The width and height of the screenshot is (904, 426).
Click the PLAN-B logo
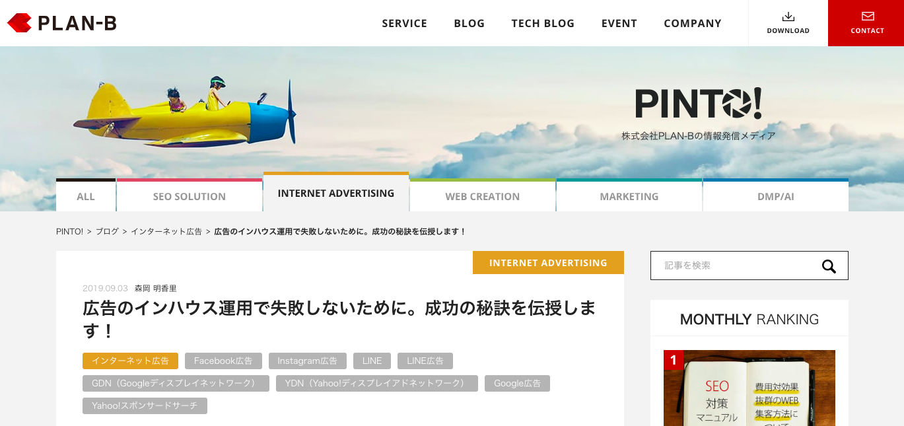tap(62, 23)
